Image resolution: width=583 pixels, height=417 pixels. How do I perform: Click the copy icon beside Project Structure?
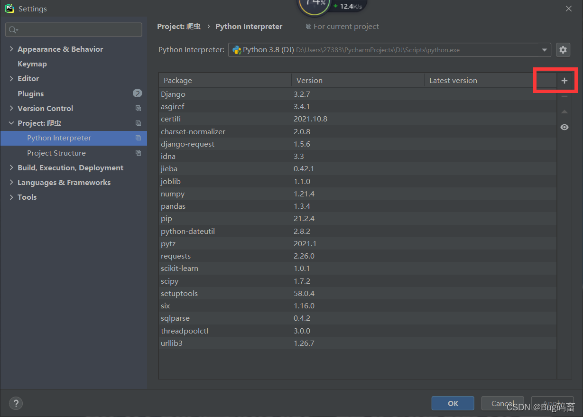(138, 153)
